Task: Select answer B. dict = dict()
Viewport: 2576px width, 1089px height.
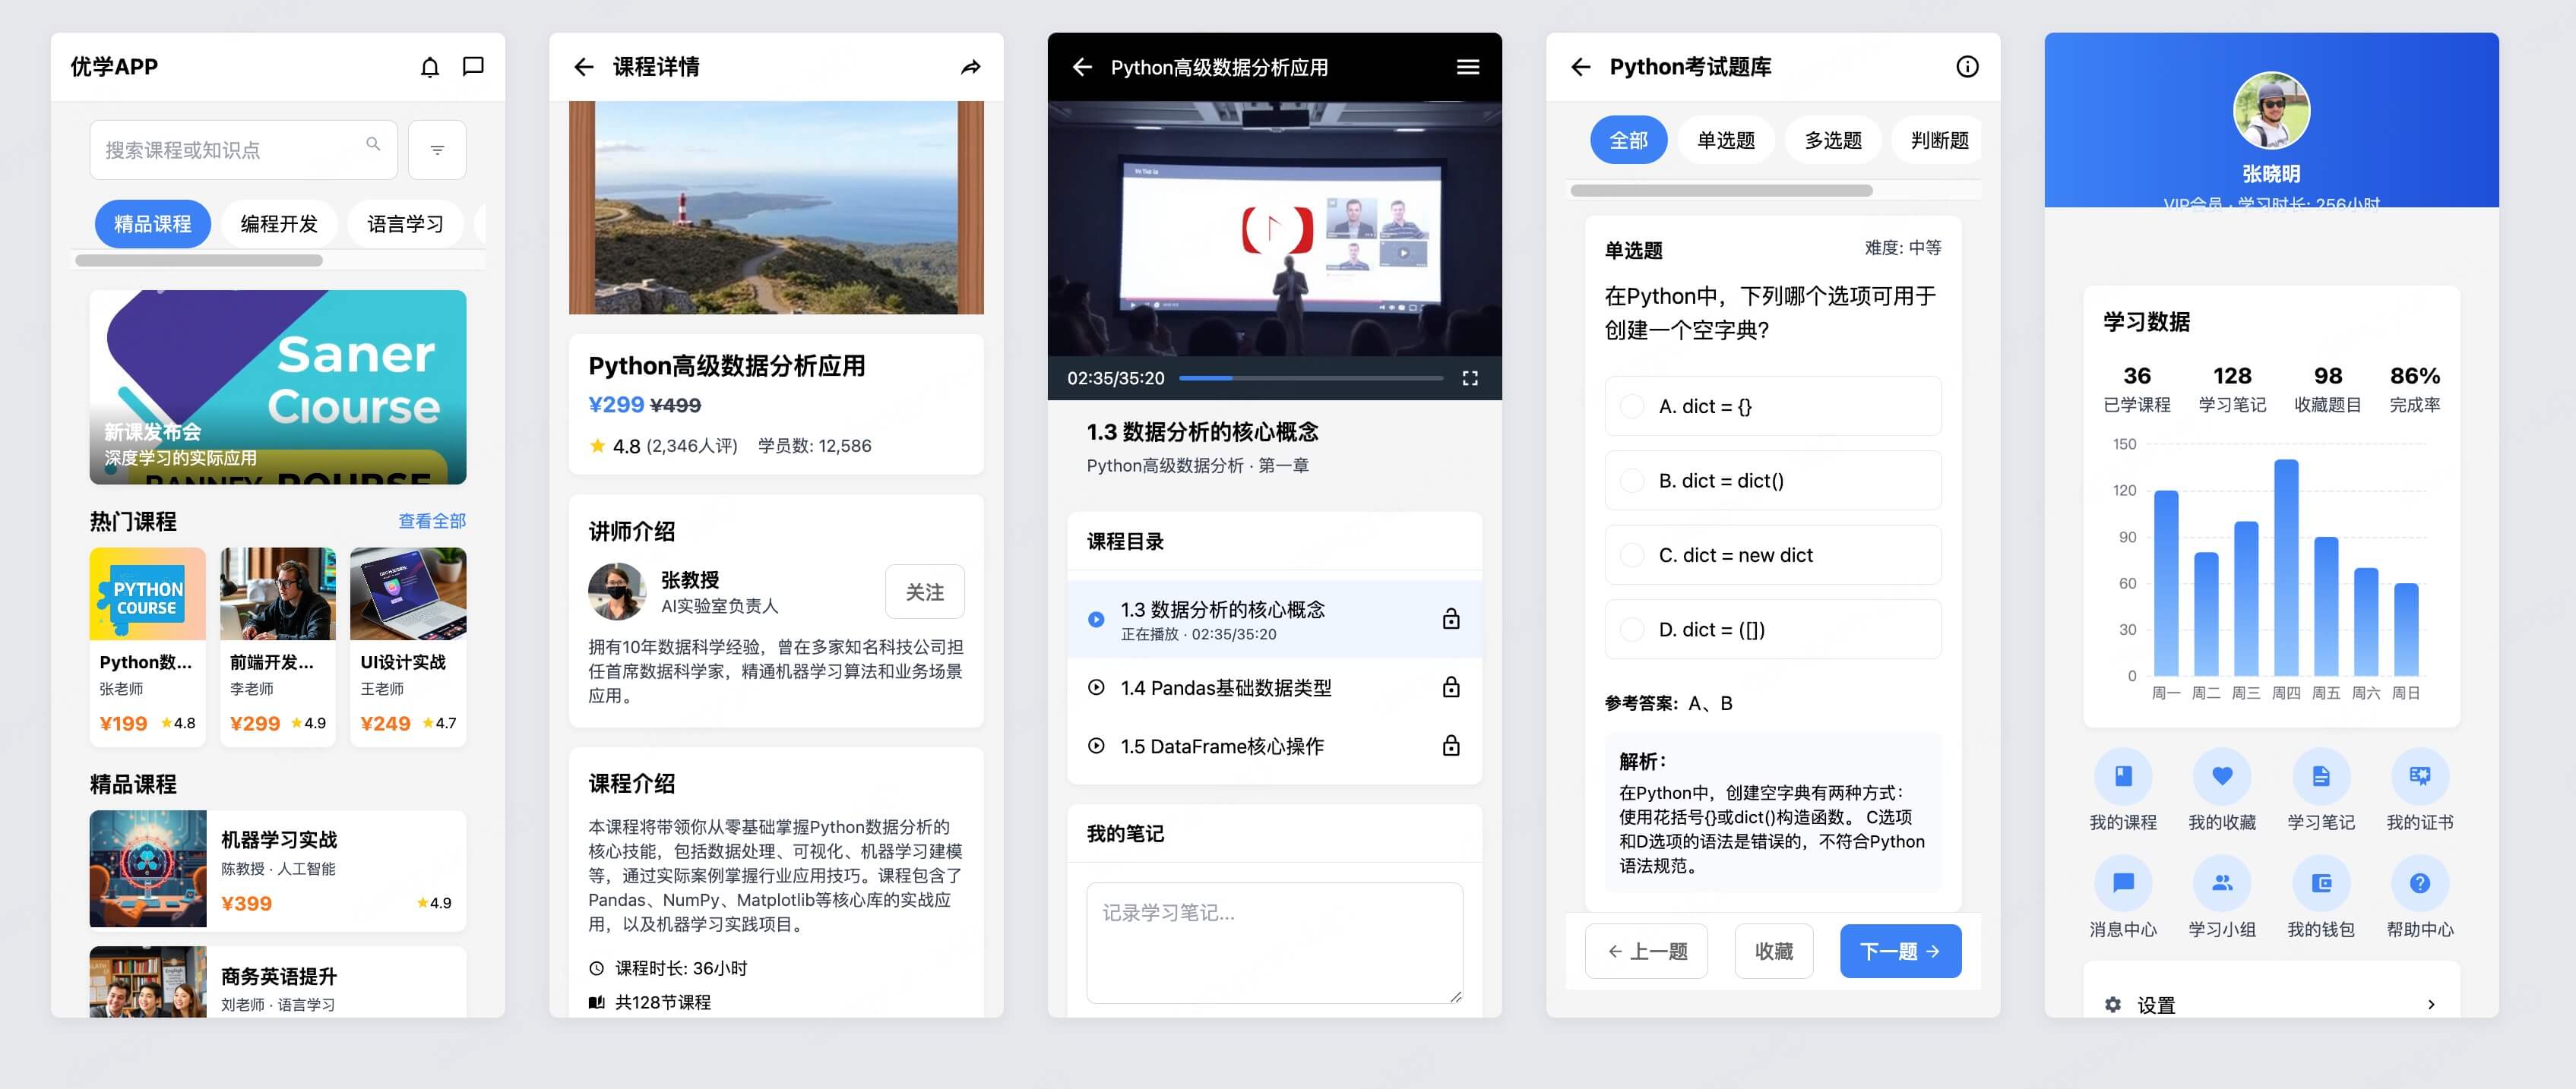Action: pyautogui.click(x=1773, y=481)
